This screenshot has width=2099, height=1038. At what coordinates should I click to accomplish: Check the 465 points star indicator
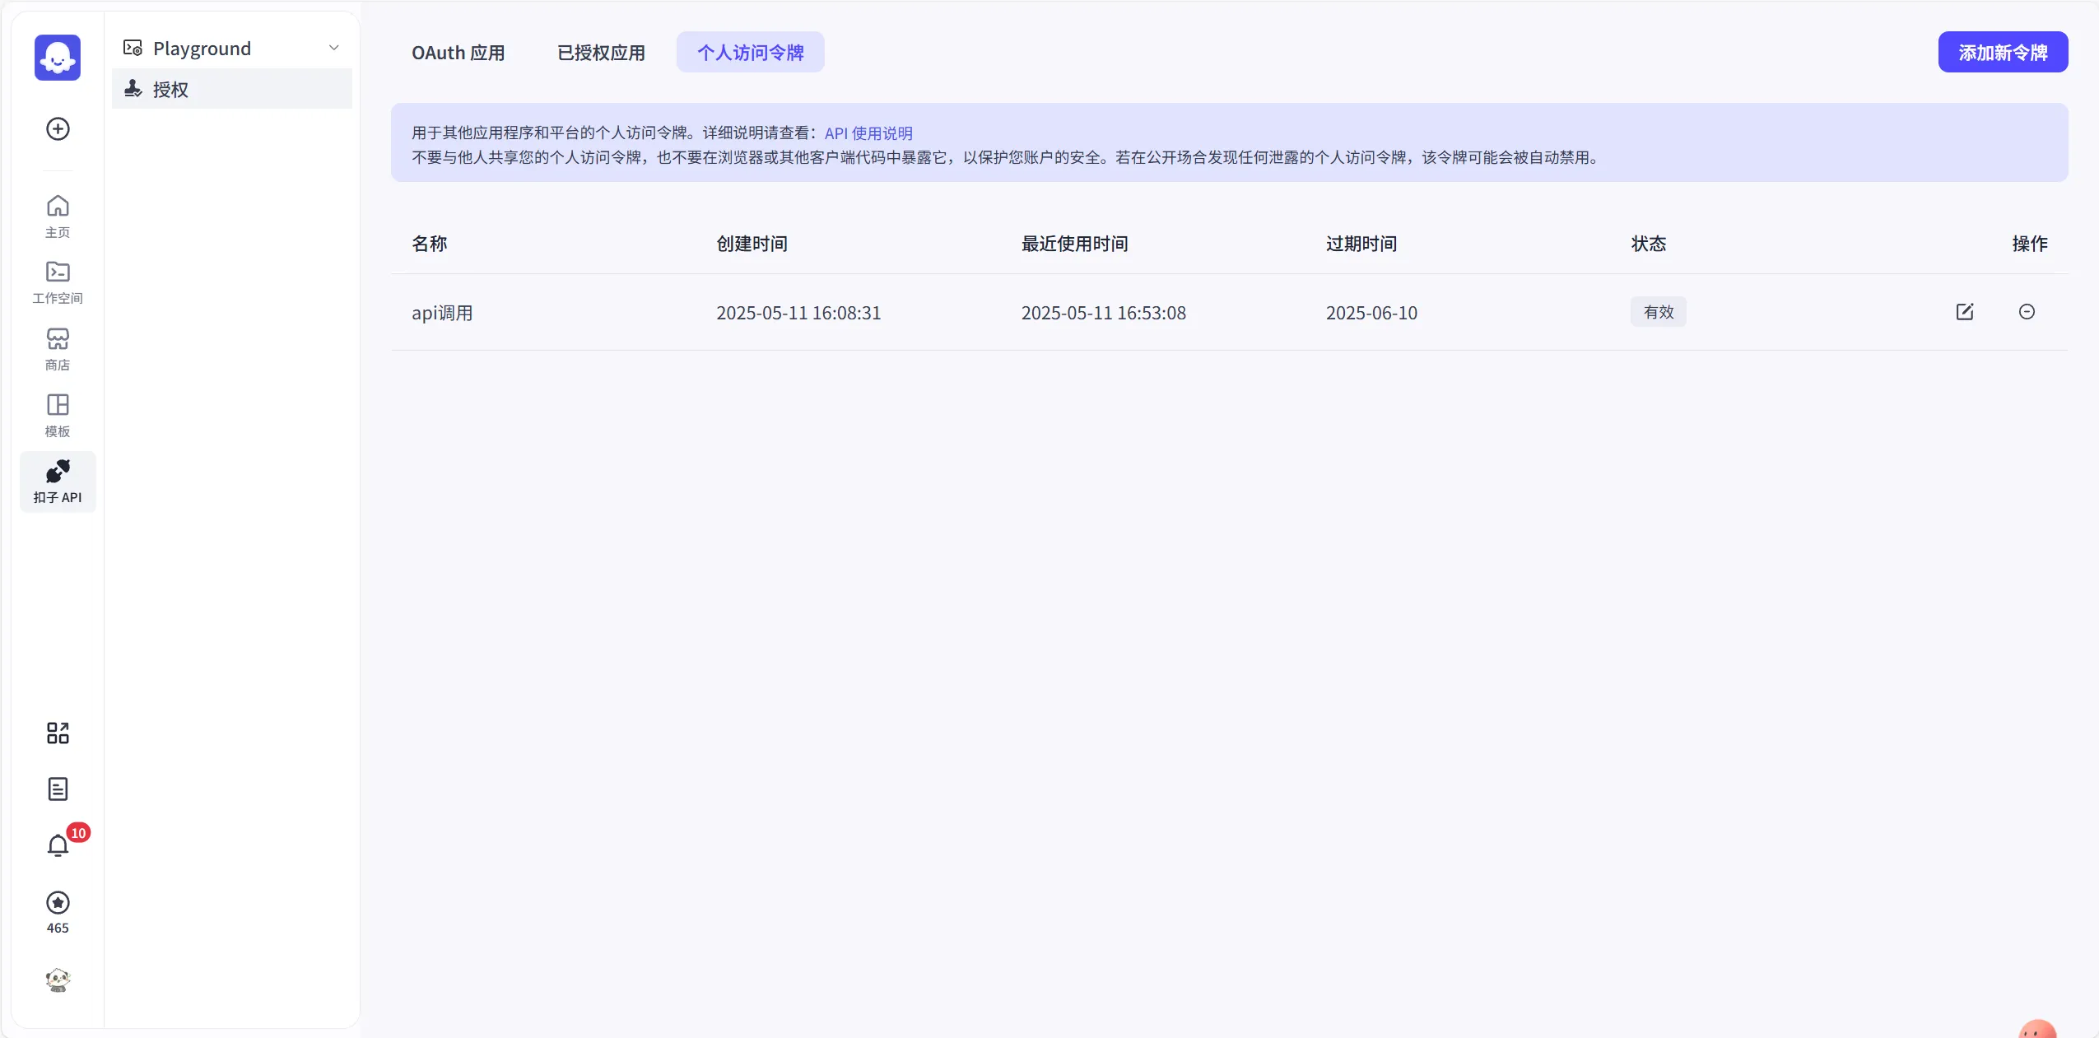click(x=57, y=911)
